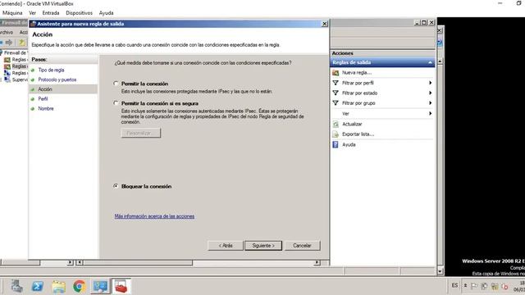This screenshot has width=525, height=295.
Task: Open the file explorer taskbar icon
Action: pyautogui.click(x=58, y=286)
